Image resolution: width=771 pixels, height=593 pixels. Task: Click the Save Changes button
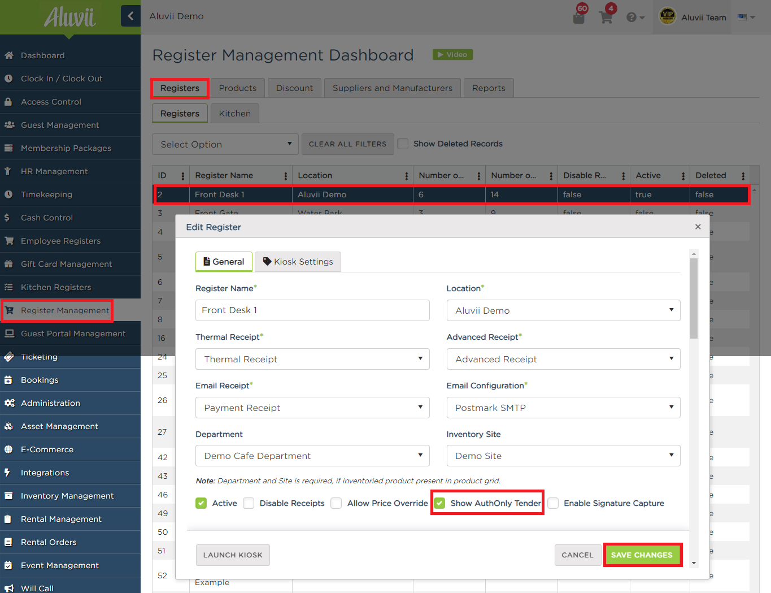(642, 555)
